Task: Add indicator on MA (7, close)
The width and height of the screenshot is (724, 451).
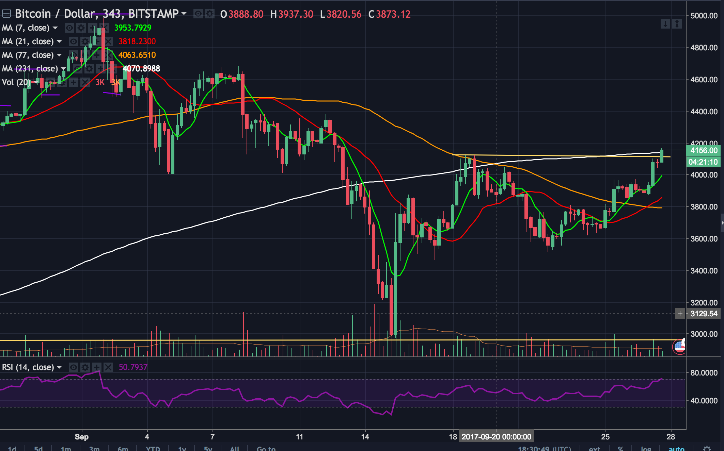Action: pyautogui.click(x=92, y=28)
